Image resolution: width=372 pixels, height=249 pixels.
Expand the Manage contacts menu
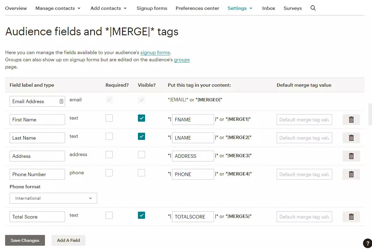[x=58, y=8]
